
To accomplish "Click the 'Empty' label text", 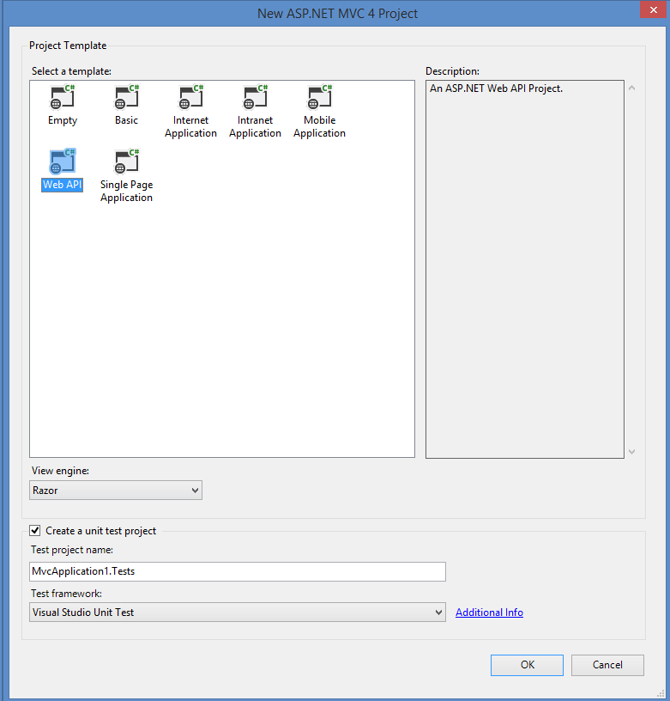I will (63, 121).
